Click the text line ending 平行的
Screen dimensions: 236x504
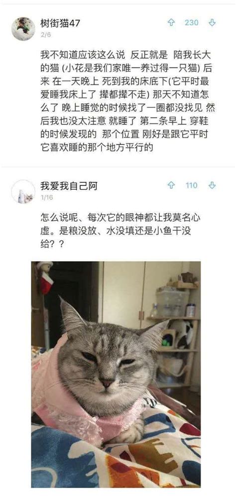97,147
